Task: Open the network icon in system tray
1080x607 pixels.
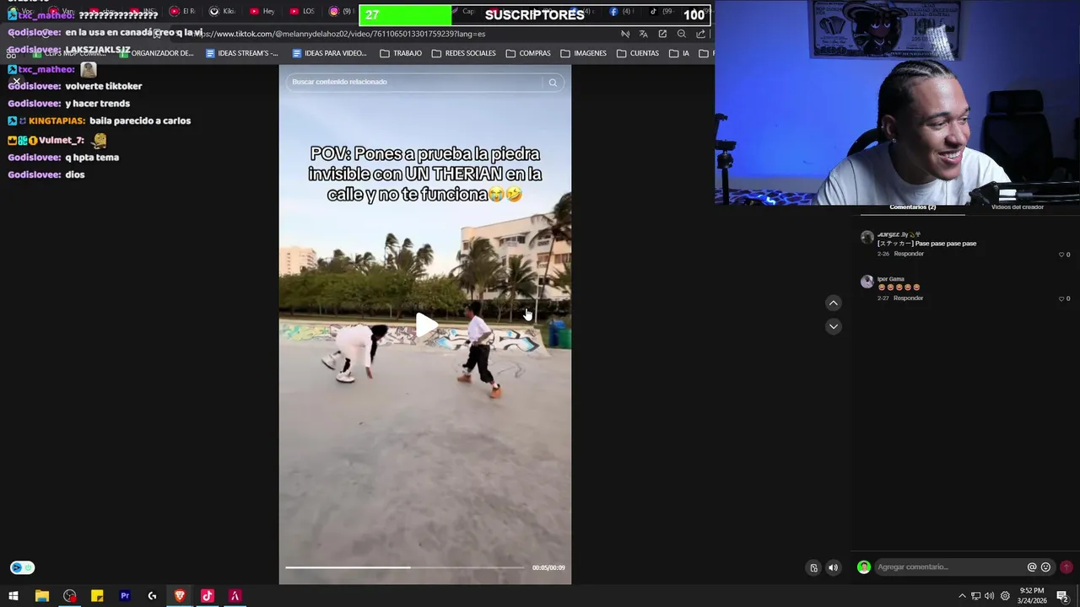Action: coord(975,596)
